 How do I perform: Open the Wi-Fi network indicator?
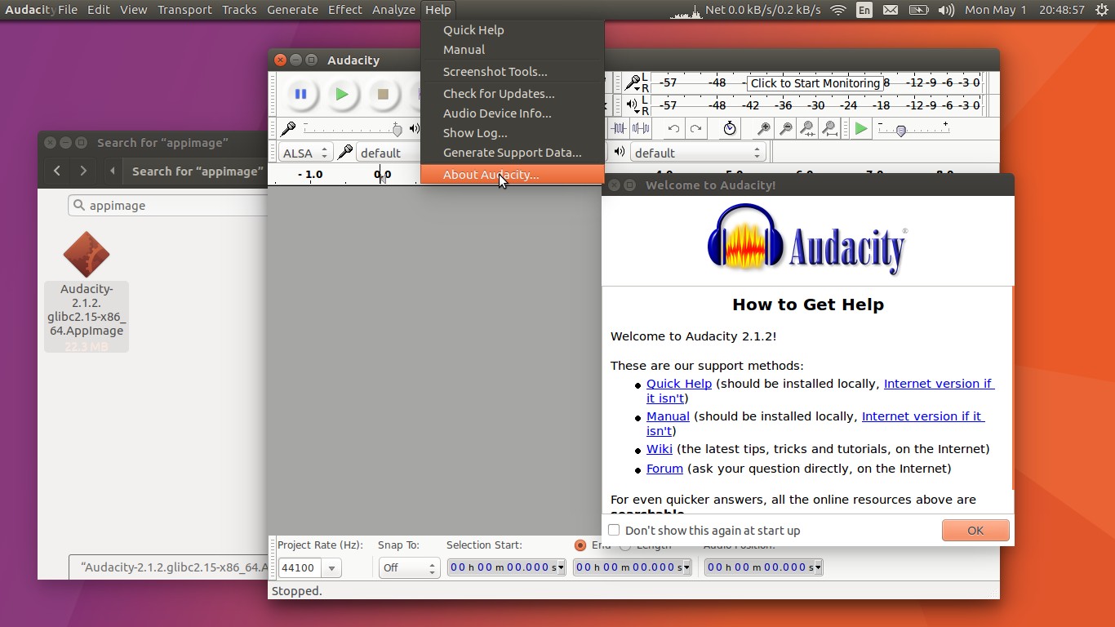pyautogui.click(x=837, y=10)
